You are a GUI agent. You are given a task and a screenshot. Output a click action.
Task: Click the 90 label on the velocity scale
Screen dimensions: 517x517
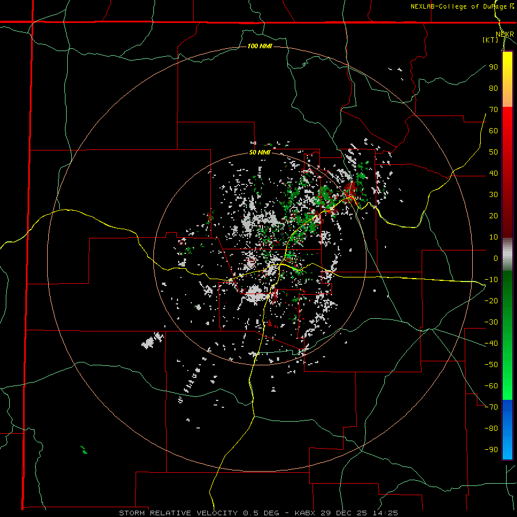click(493, 67)
